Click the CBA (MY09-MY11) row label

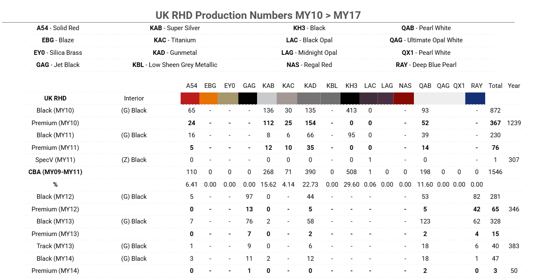tap(55, 172)
